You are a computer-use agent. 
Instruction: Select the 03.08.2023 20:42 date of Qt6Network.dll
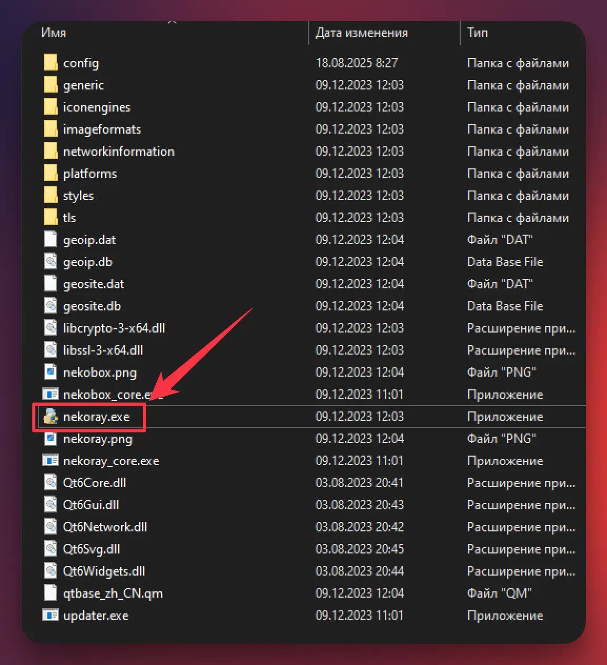(360, 527)
